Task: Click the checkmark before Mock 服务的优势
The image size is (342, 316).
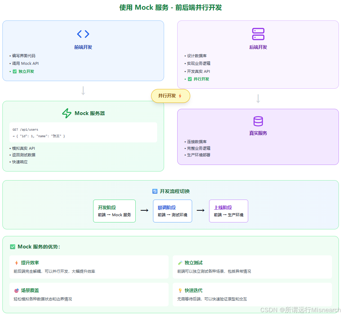Action: [12, 247]
